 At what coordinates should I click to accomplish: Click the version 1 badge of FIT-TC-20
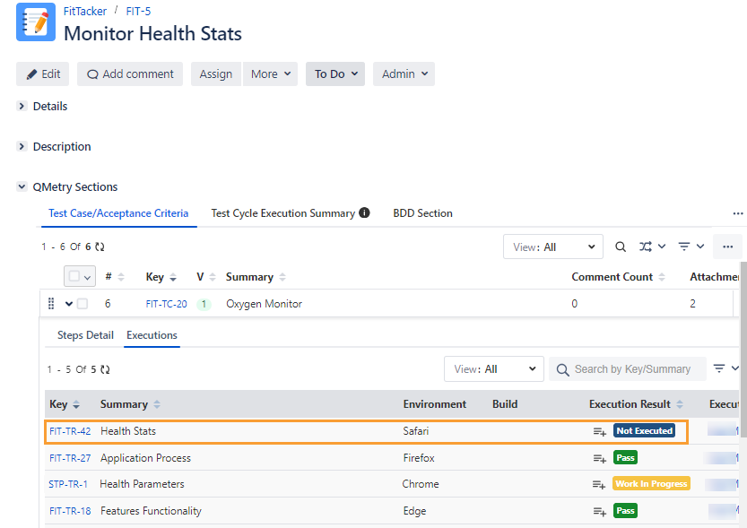(204, 304)
